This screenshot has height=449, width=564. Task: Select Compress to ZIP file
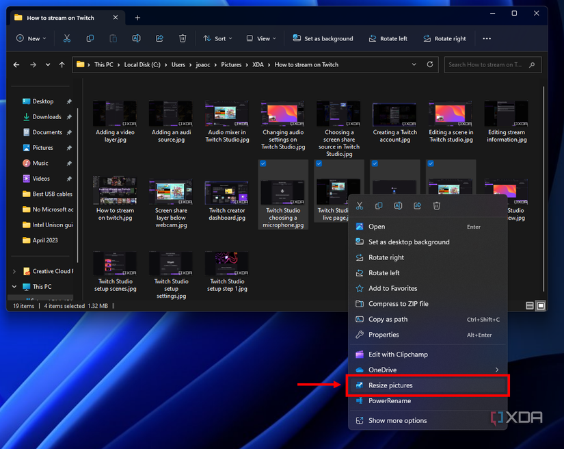coord(428,304)
